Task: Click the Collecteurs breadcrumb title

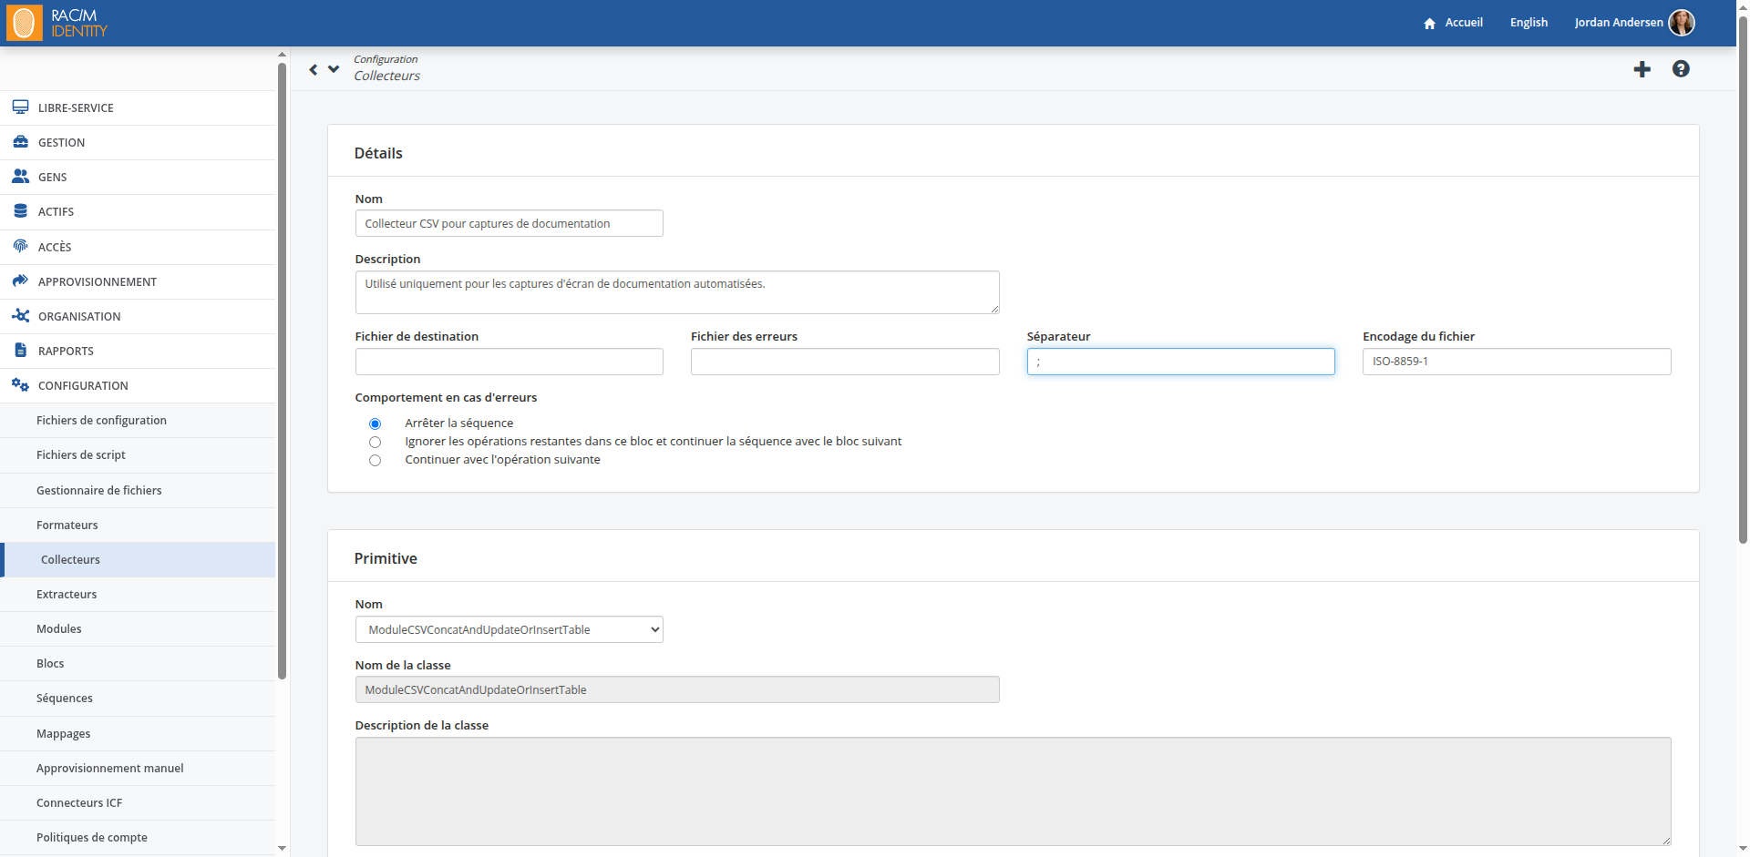Action: click(386, 76)
